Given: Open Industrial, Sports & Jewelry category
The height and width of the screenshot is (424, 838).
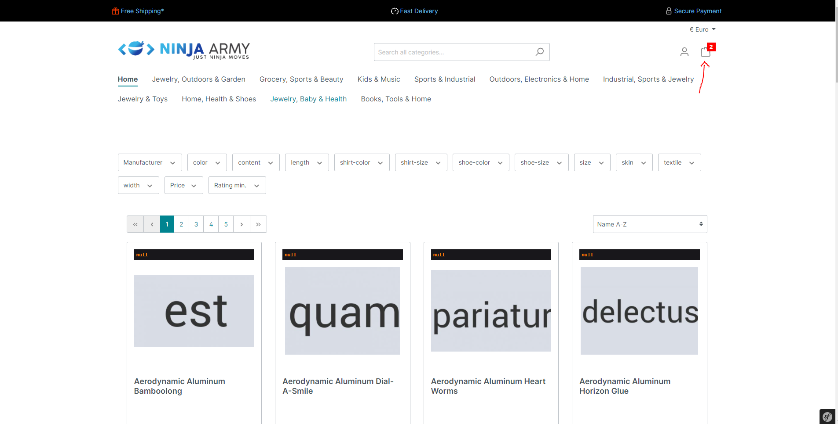Looking at the screenshot, I should tap(648, 79).
